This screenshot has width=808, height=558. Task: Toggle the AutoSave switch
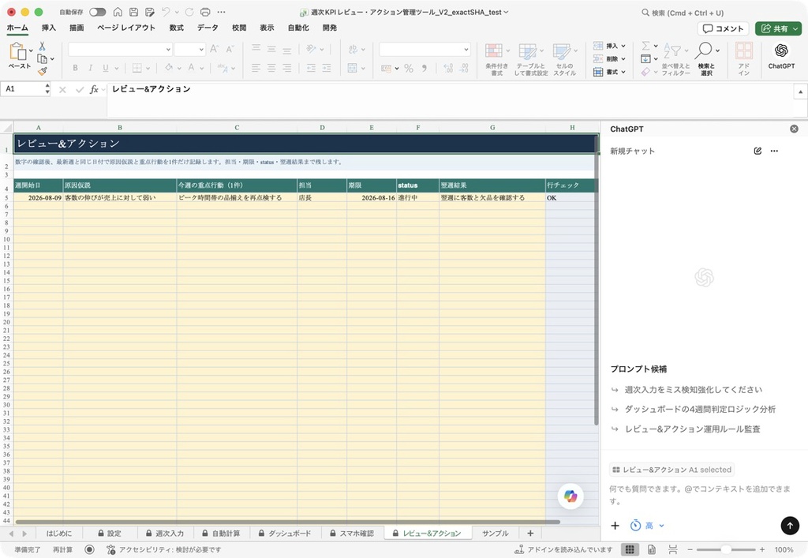pyautogui.click(x=97, y=12)
